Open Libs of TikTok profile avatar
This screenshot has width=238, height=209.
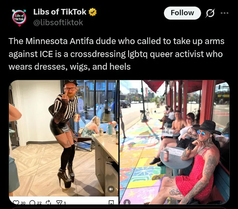19,18
